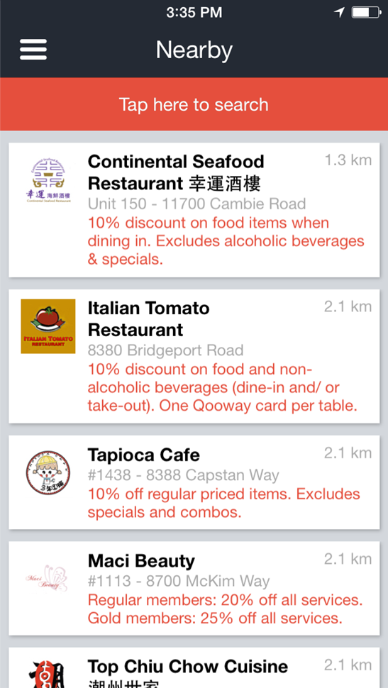
Task: Open Italian Tomato Restaurant listing title
Action: (x=148, y=319)
